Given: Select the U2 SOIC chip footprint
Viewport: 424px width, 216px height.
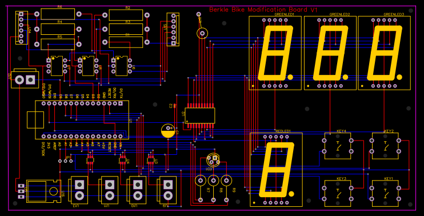Looking at the screenshot, I should (x=200, y=115).
